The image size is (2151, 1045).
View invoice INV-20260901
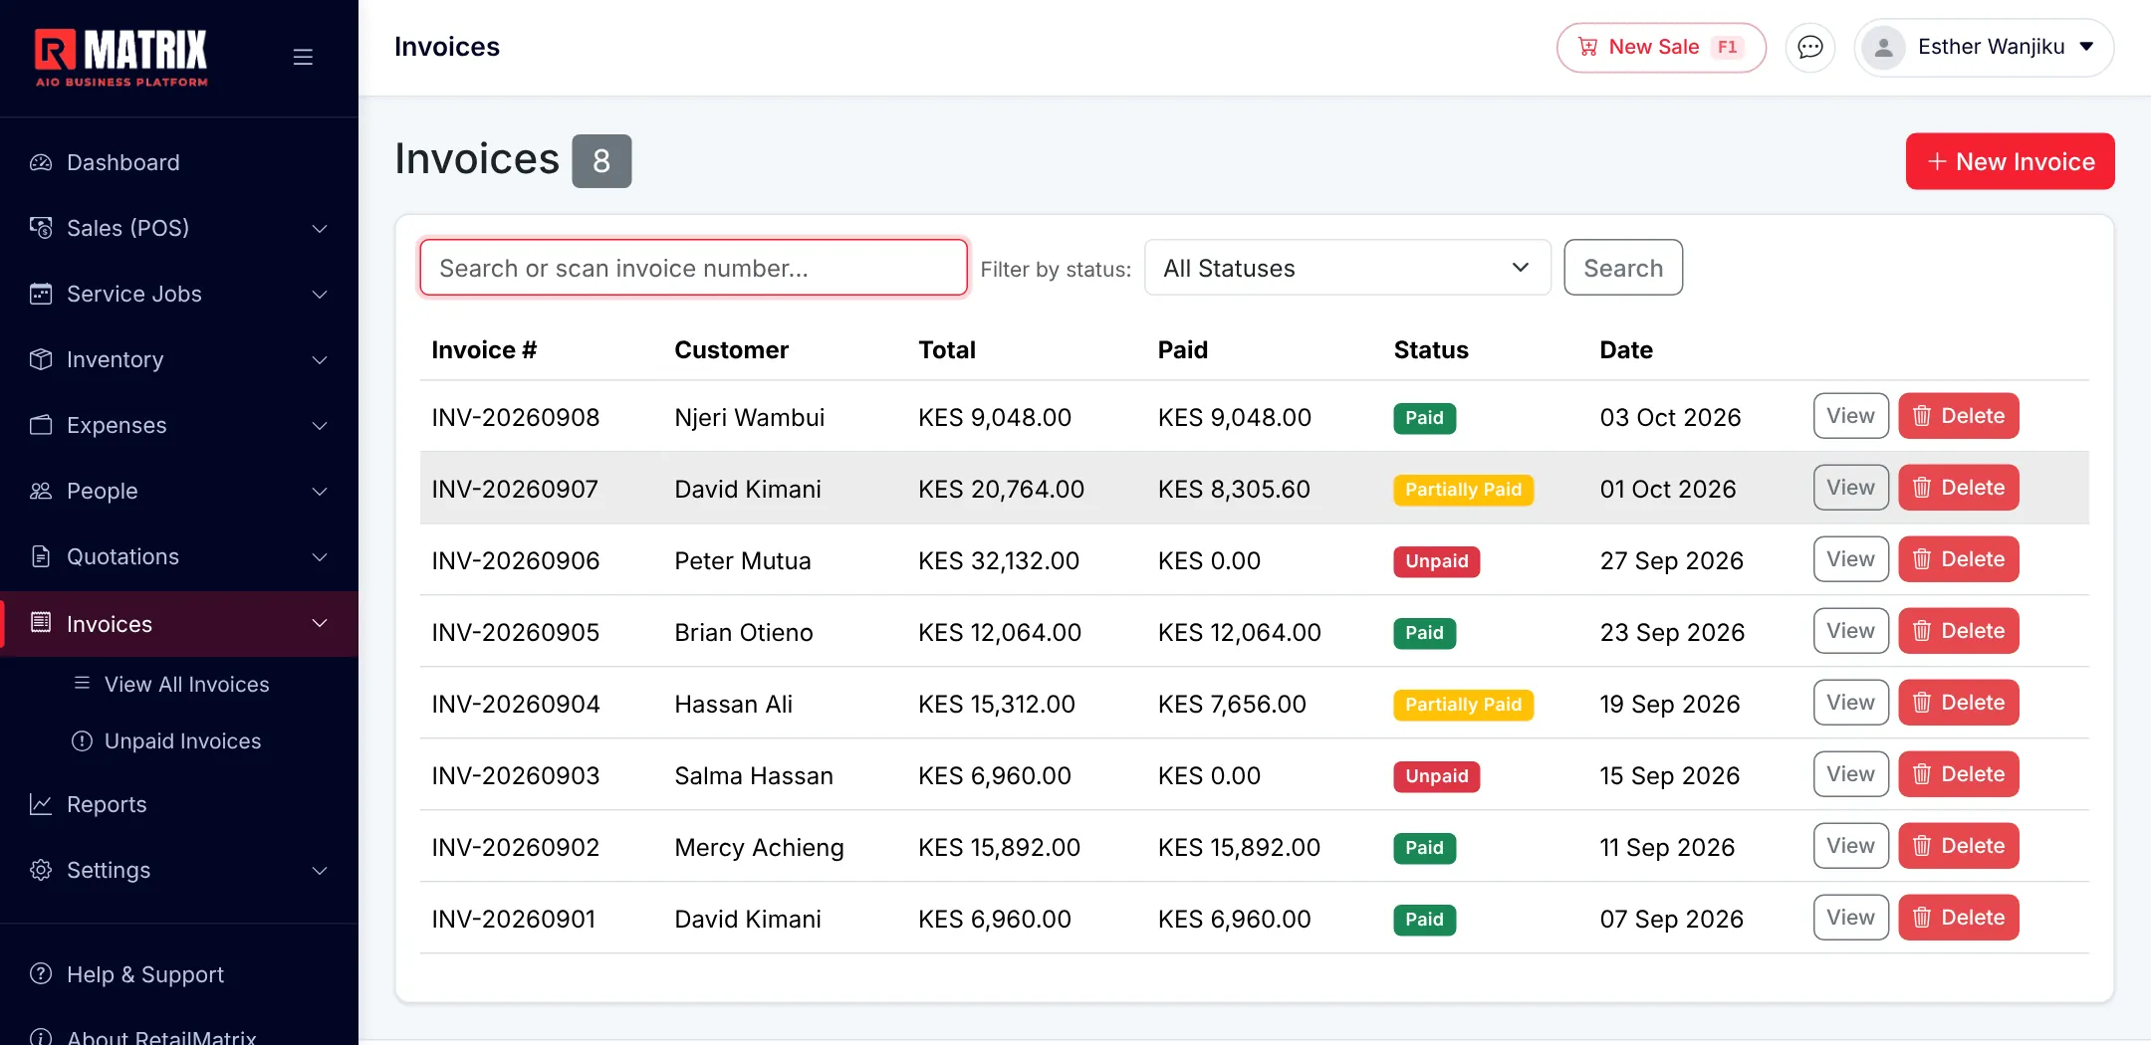pos(1850,918)
